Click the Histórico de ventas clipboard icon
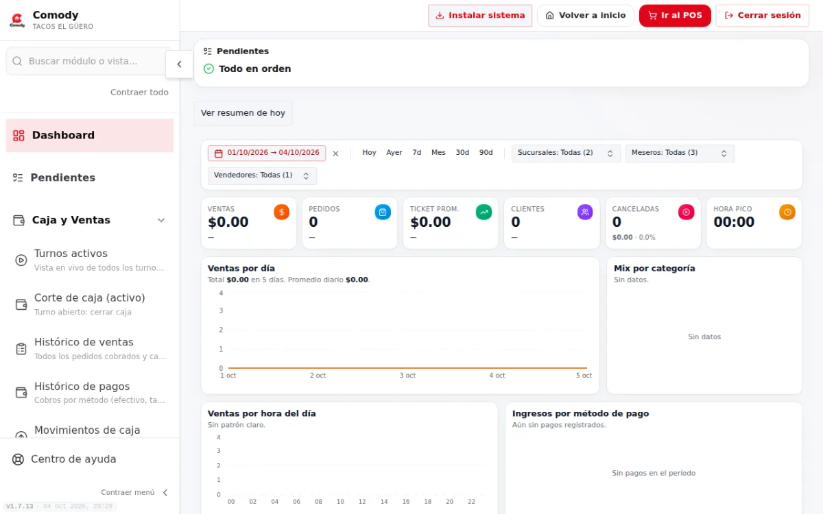 click(x=21, y=349)
